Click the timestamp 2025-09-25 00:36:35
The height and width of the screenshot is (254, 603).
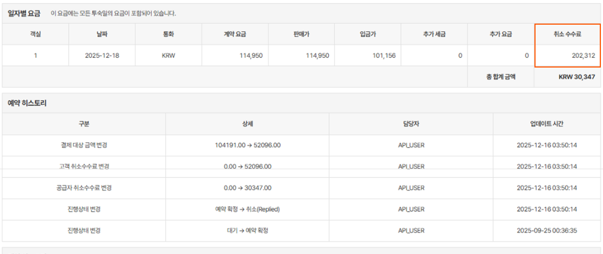click(547, 231)
